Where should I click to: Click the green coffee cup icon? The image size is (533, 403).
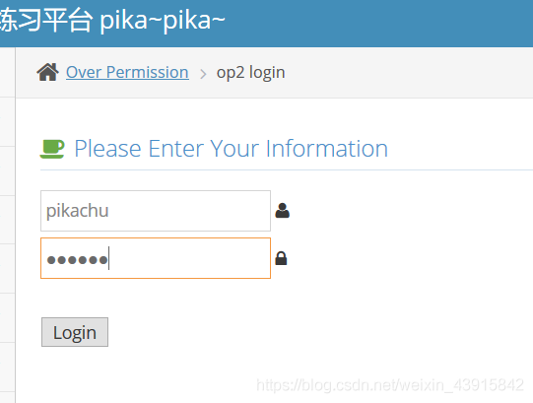click(x=52, y=149)
